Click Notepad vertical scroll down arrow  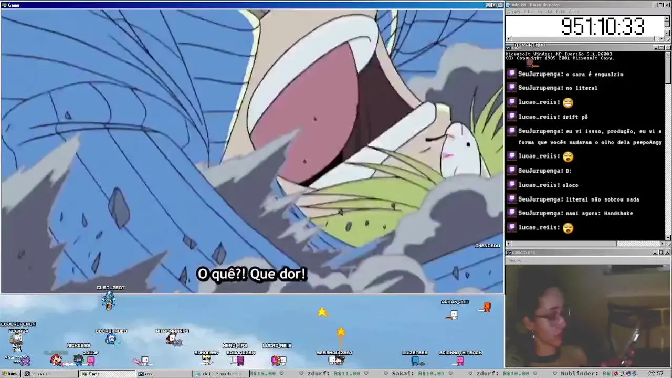(668, 33)
